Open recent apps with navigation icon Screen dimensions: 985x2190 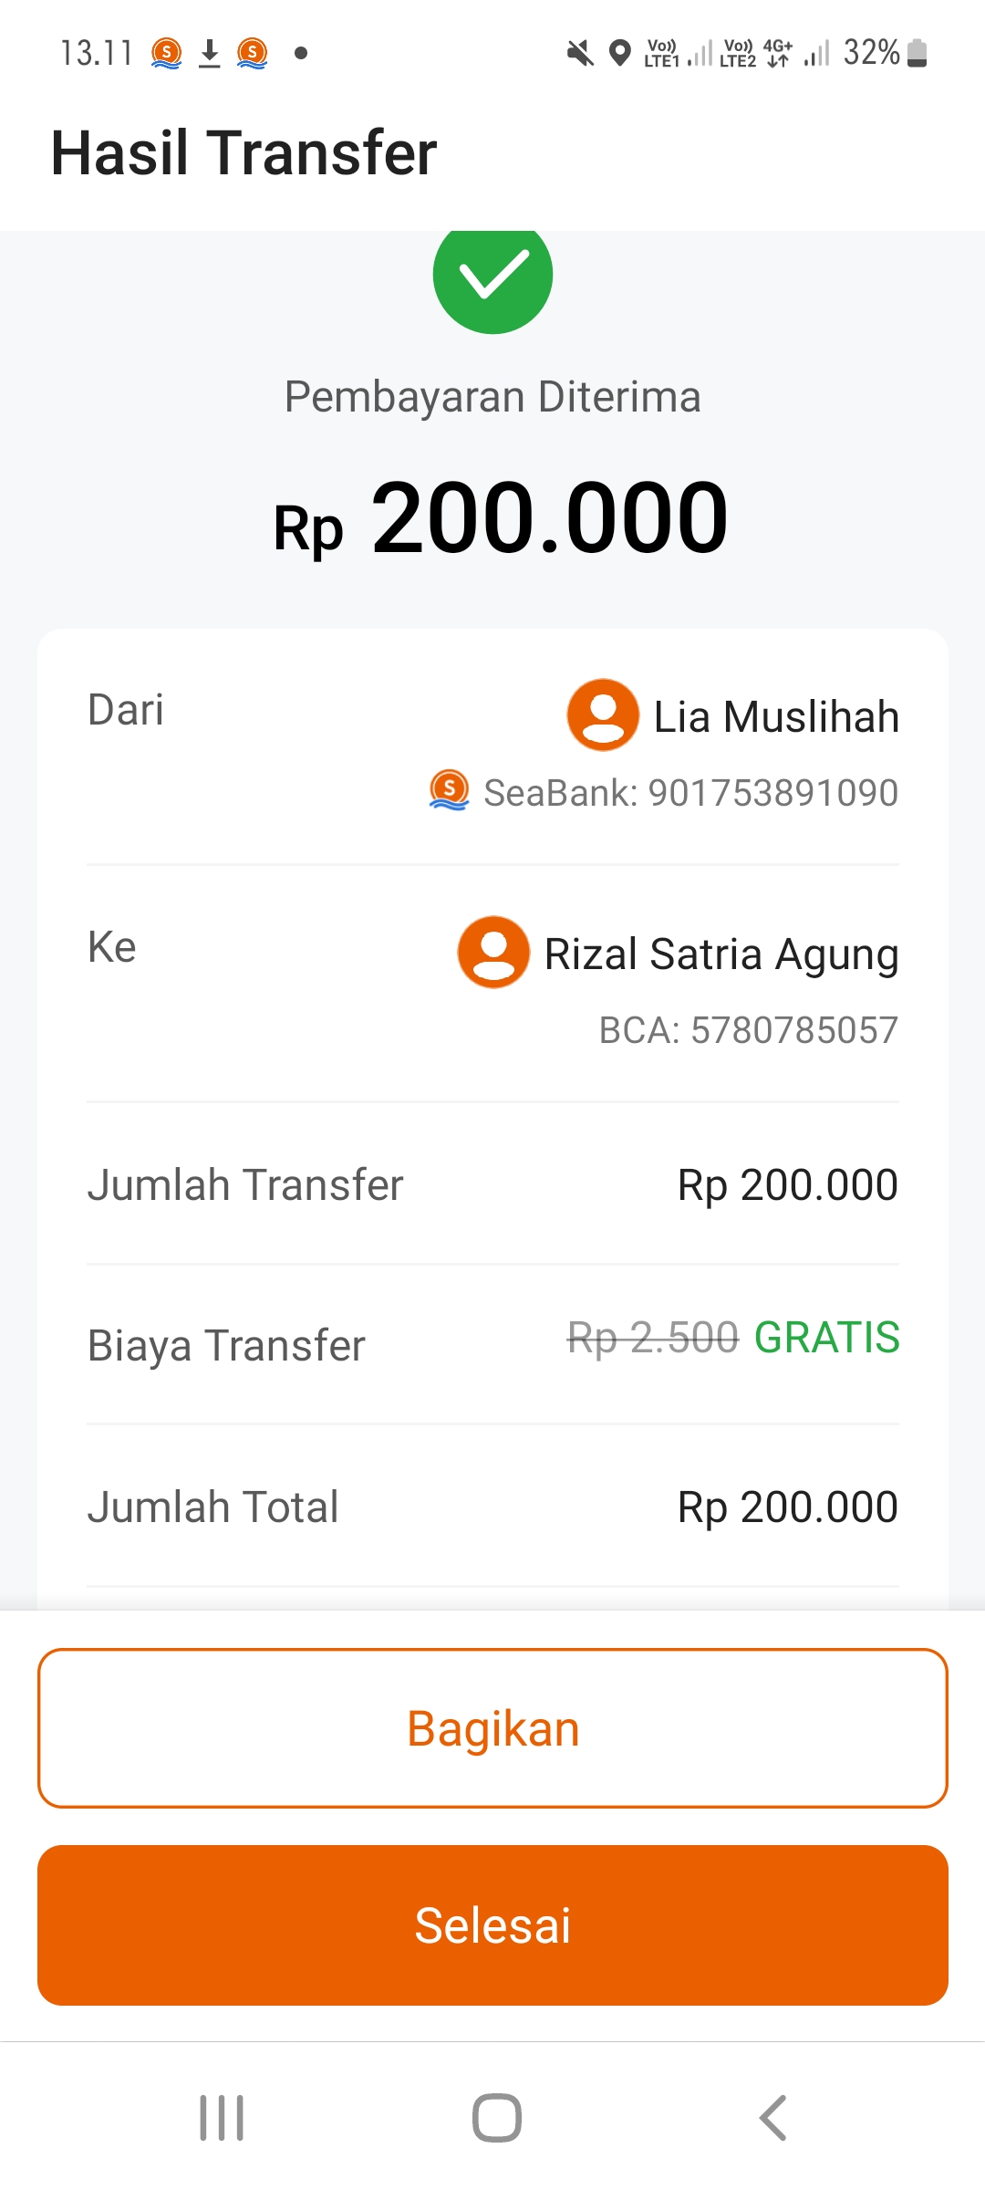222,2117
